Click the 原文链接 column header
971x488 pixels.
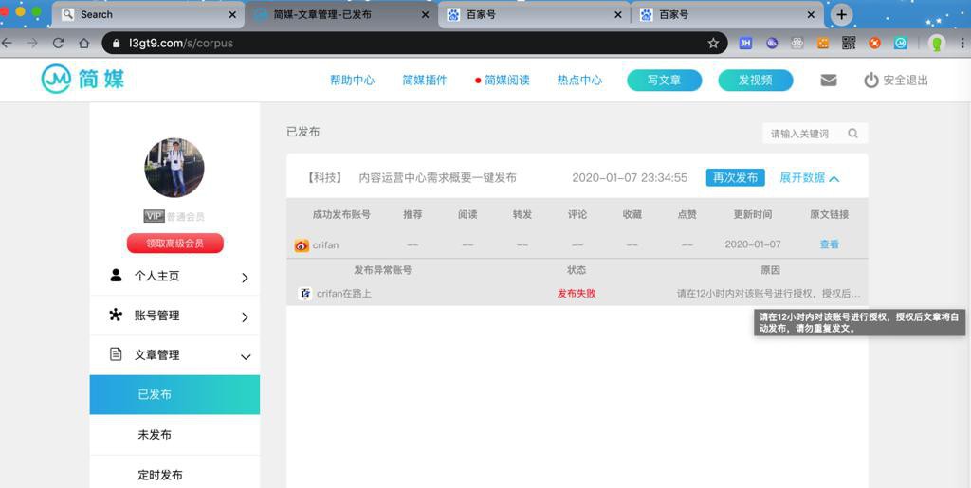829,214
